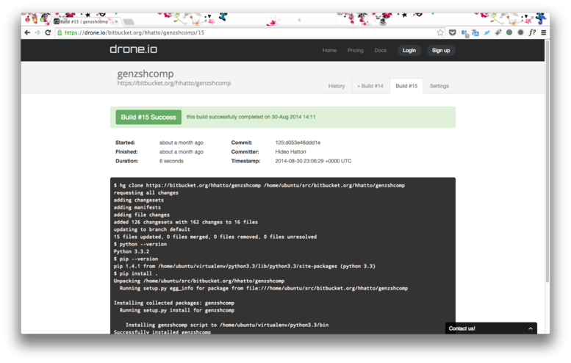Open the Pricing nav link
Screen dimensions: 571x363
(x=355, y=50)
